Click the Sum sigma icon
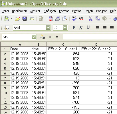The image size is (117, 114). click(x=49, y=37)
